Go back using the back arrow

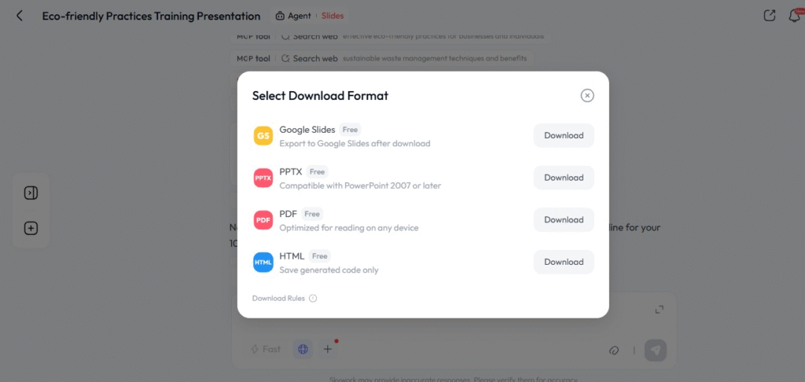[x=20, y=16]
